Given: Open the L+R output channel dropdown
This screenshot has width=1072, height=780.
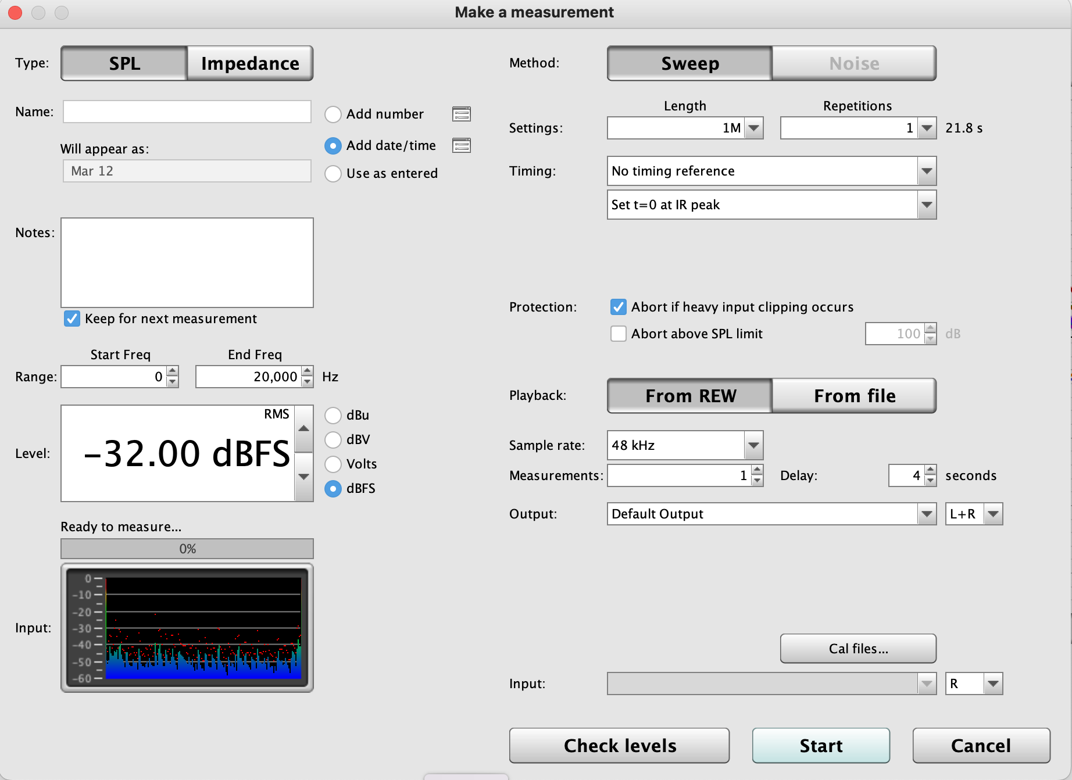Looking at the screenshot, I should (994, 514).
